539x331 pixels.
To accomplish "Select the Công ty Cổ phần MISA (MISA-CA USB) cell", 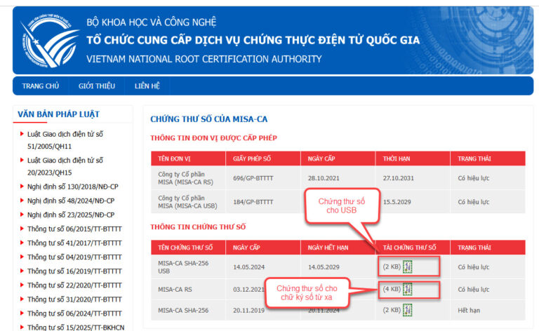I will coord(187,202).
